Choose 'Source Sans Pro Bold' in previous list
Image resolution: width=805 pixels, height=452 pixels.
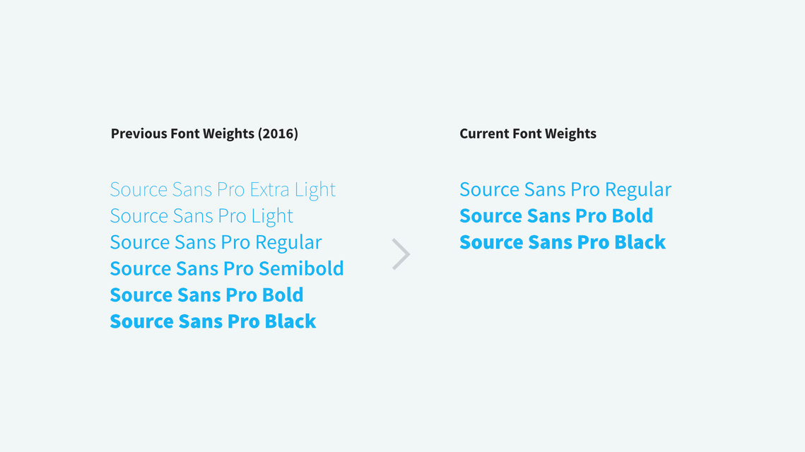pos(206,295)
